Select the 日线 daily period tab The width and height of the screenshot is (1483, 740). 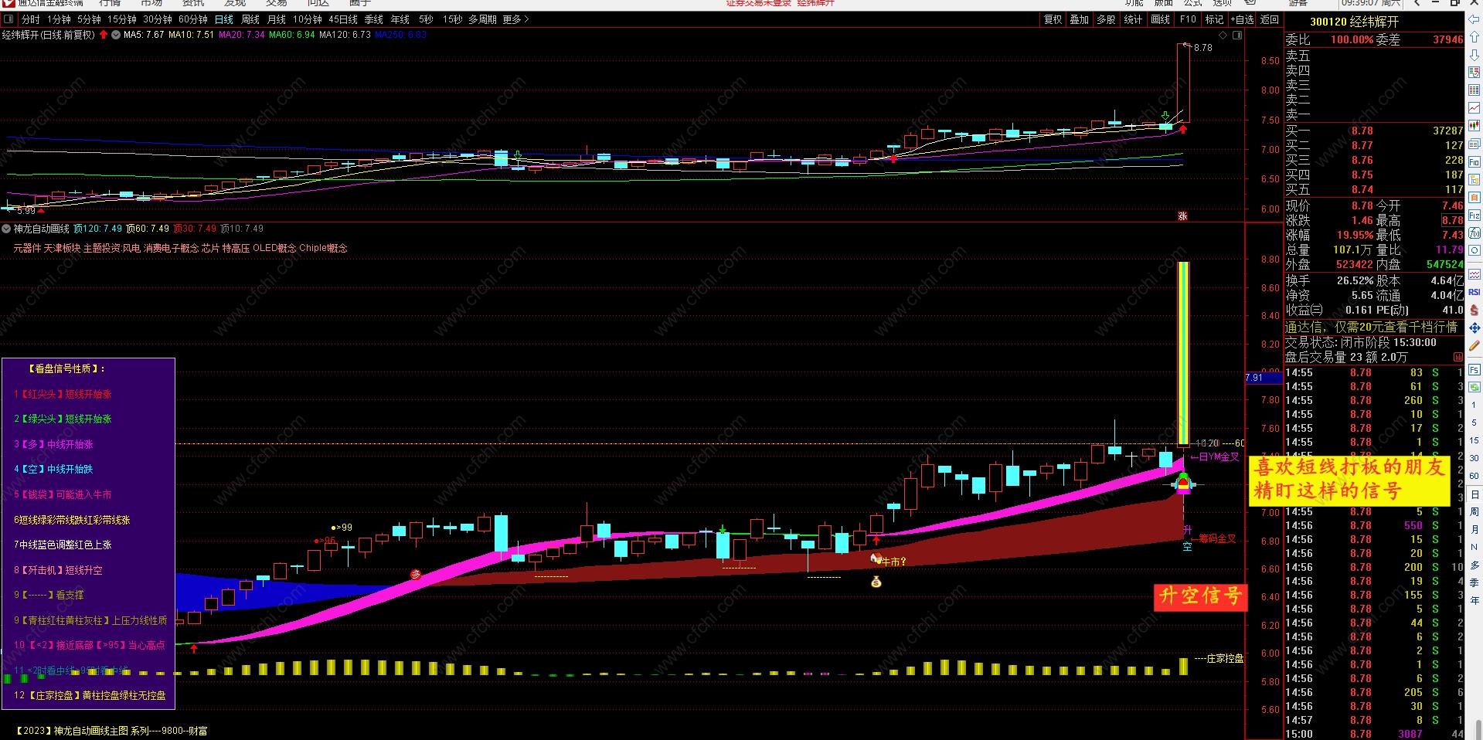point(224,19)
